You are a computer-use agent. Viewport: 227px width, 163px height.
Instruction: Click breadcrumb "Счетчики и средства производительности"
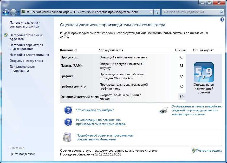coord(108,12)
